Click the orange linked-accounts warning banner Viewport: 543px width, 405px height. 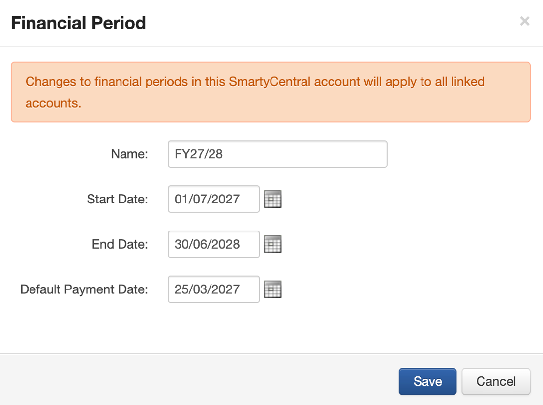271,92
